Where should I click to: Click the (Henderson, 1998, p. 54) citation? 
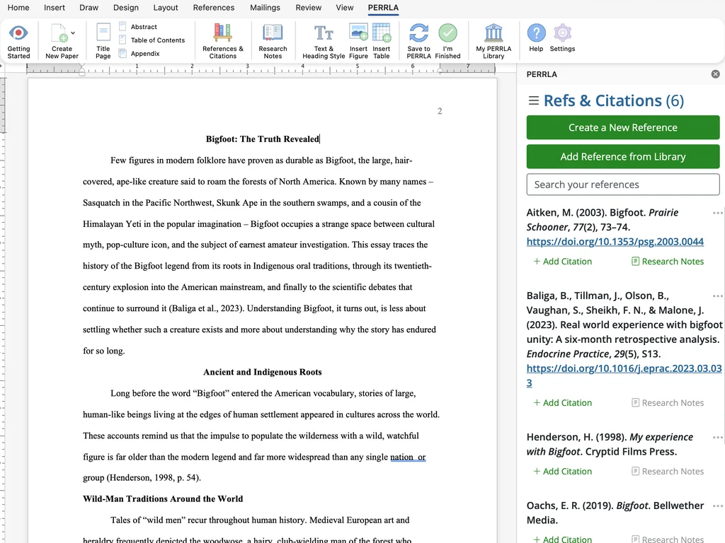point(154,477)
